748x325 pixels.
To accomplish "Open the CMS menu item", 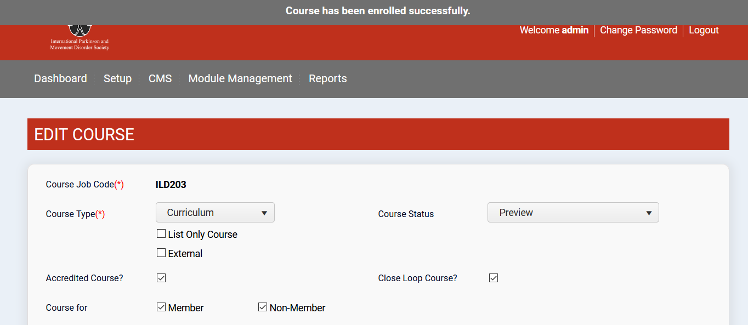I will [160, 78].
